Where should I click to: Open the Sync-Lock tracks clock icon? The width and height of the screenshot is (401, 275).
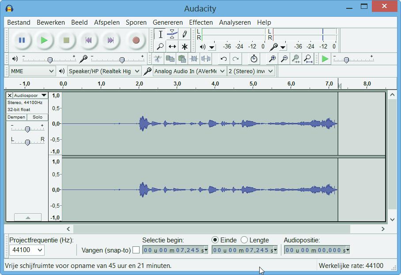[253, 59]
